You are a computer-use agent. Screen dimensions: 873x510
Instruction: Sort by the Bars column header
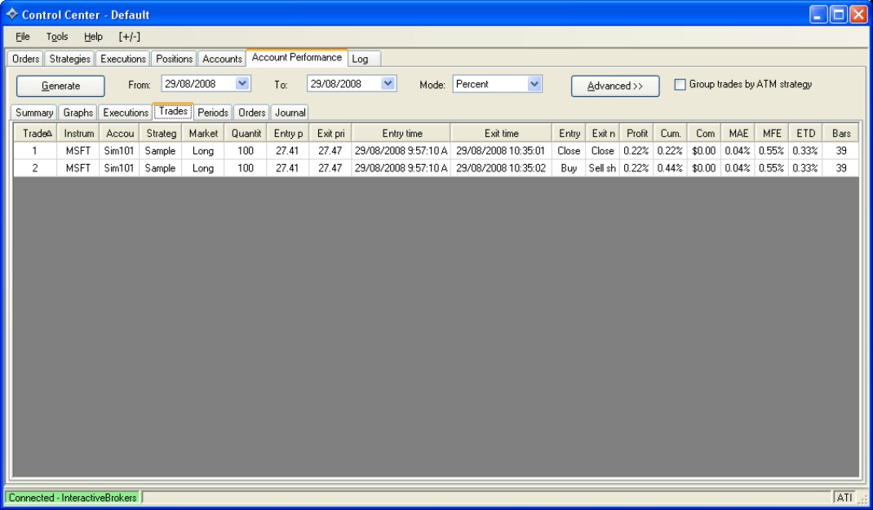(x=840, y=134)
